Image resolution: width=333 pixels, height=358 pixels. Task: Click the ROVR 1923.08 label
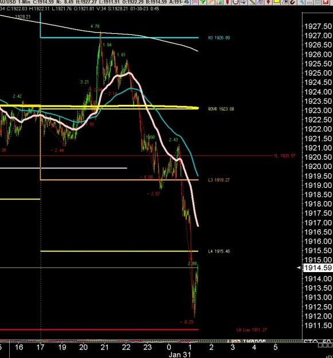[x=221, y=109]
